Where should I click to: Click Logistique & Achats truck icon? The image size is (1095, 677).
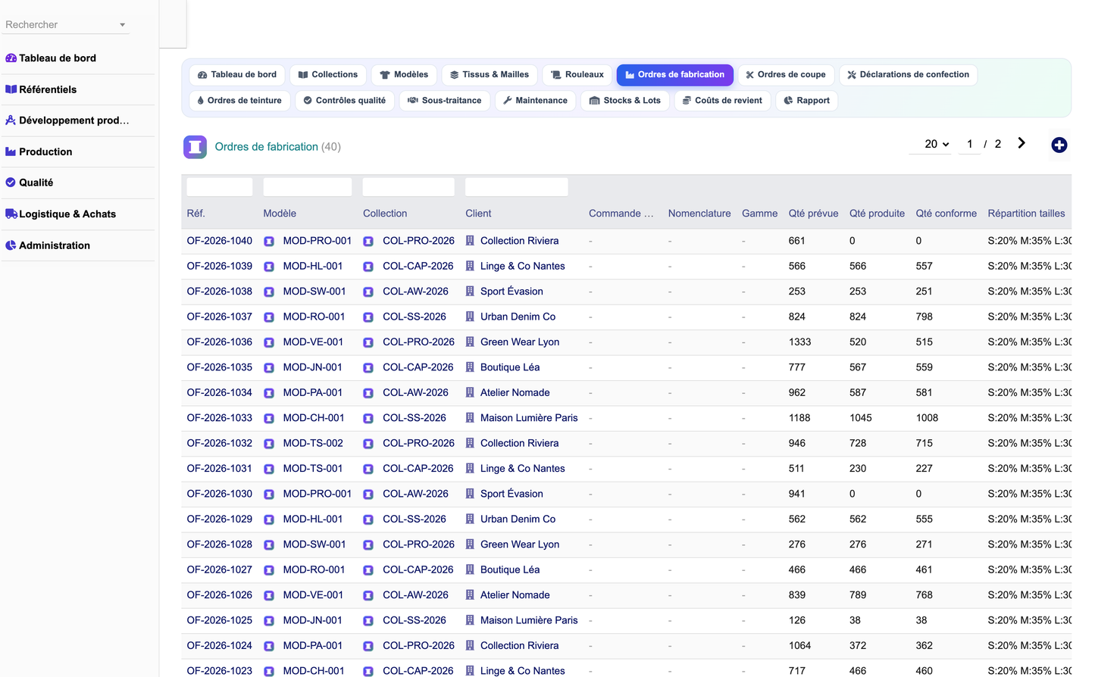(11, 214)
